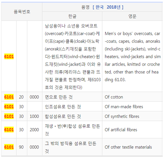Select code 2000 in the artificial fibres row
Image resolution: width=164 pixels, height=158 pixels.
pyautogui.click(x=34, y=130)
